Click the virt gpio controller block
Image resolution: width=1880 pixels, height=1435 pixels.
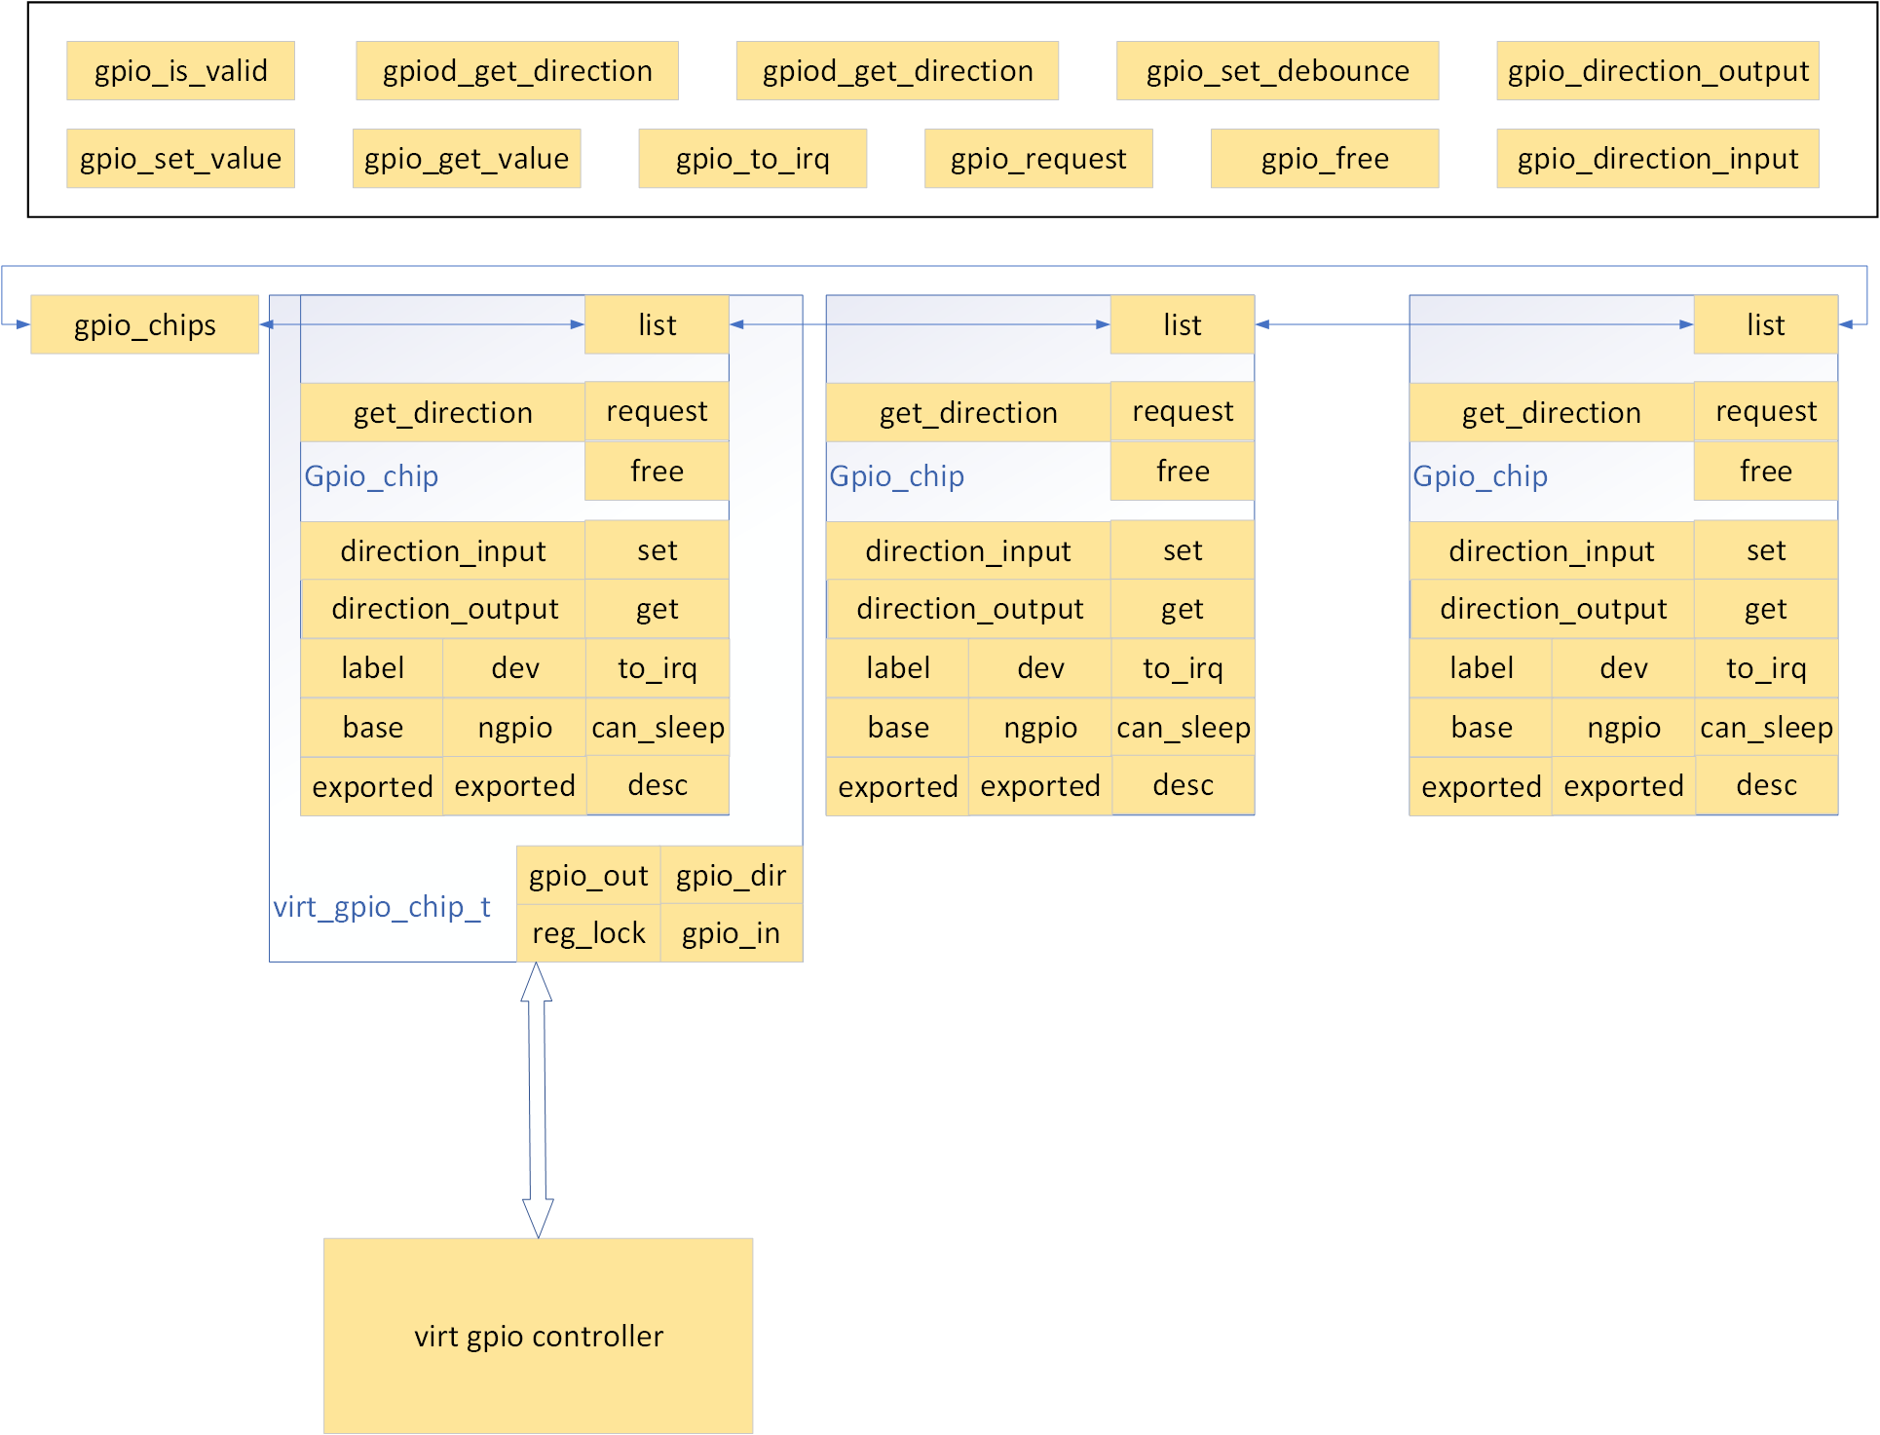[538, 1336]
